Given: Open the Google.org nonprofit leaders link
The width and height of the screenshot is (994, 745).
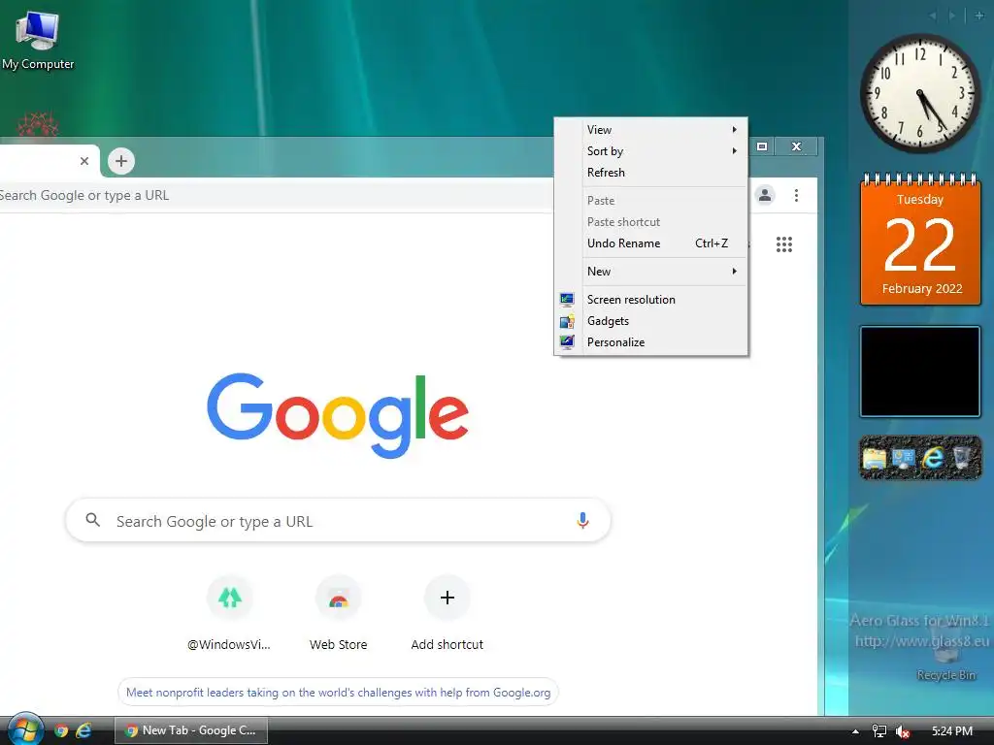Looking at the screenshot, I should pos(338,693).
